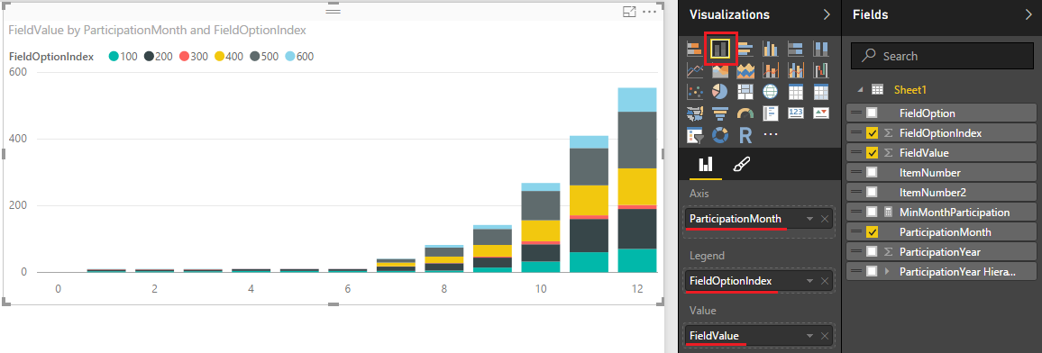Open the ParticipationMonth axis dropdown arrow
This screenshot has height=353, width=1042.
click(x=809, y=219)
